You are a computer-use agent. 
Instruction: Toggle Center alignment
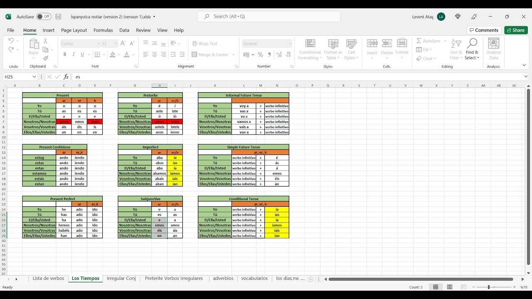tap(155, 54)
